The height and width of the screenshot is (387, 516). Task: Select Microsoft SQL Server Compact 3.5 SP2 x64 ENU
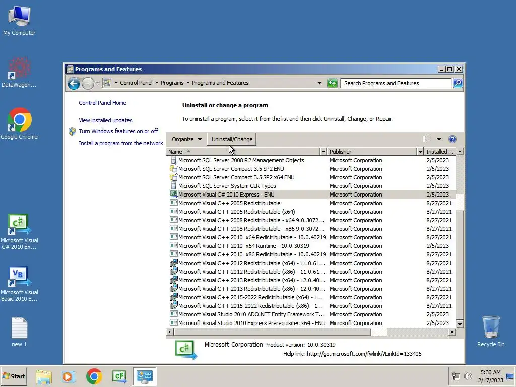click(x=311, y=177)
